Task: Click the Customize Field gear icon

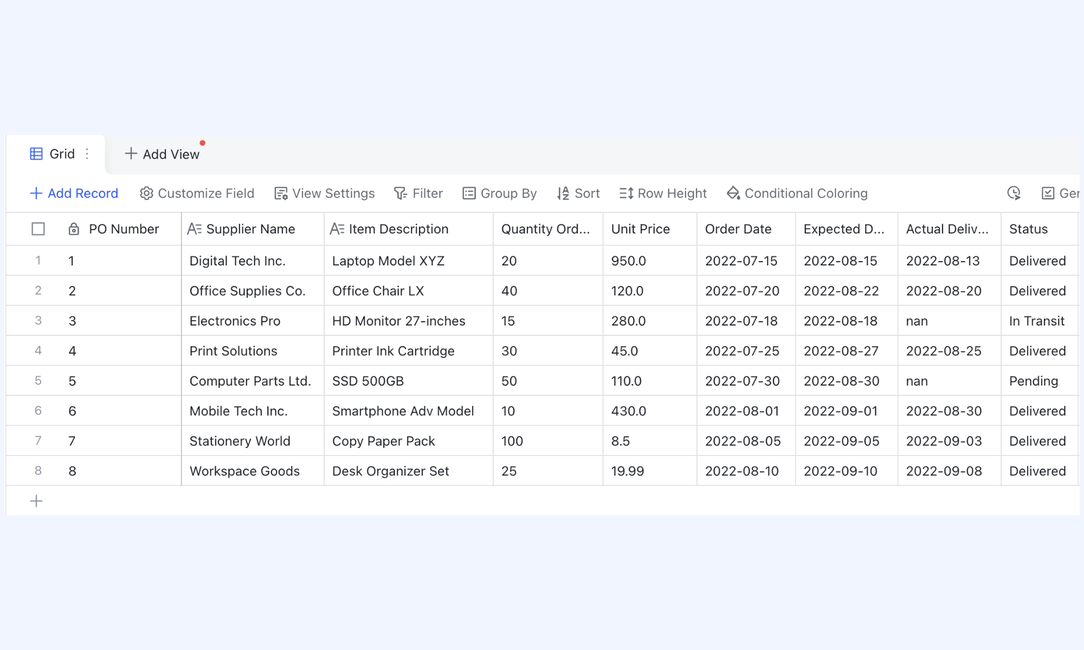Action: click(x=146, y=193)
